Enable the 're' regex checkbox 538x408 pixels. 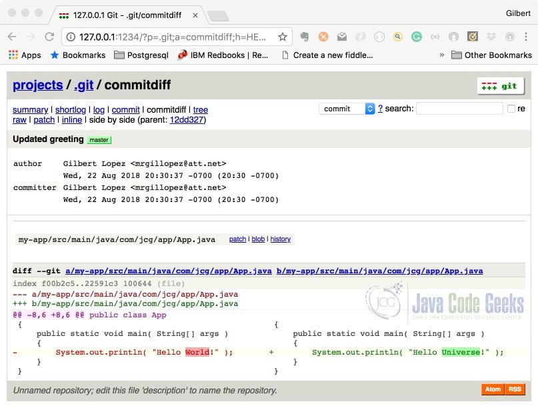pyautogui.click(x=511, y=109)
